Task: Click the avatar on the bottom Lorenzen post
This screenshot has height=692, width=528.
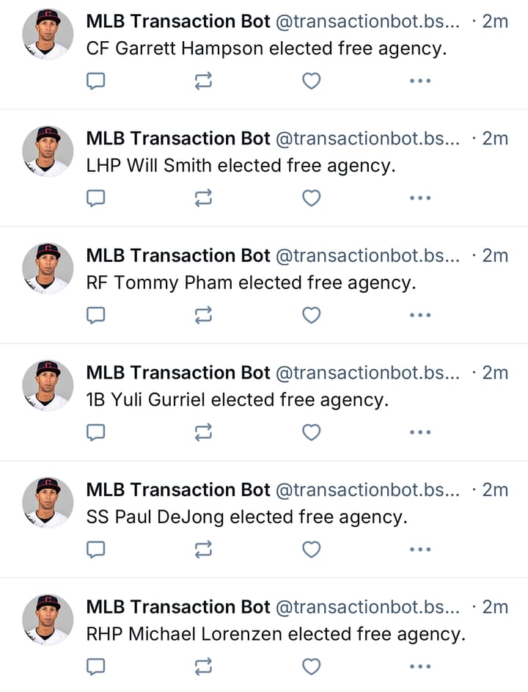Action: tap(47, 620)
